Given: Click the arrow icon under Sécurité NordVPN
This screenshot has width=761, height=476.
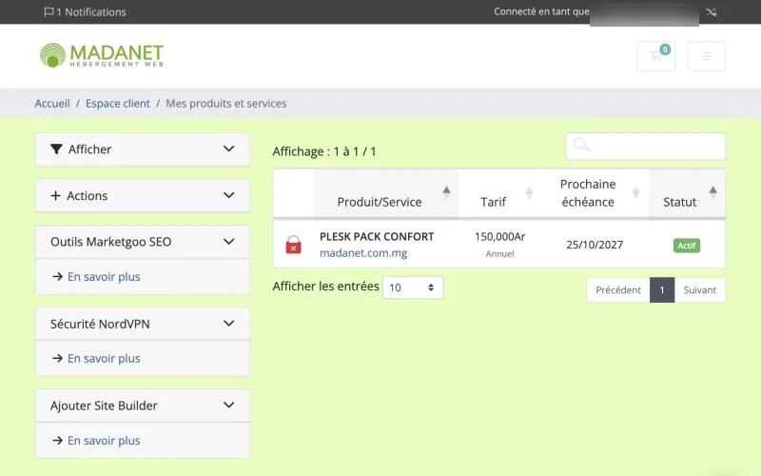Looking at the screenshot, I should pyautogui.click(x=58, y=358).
